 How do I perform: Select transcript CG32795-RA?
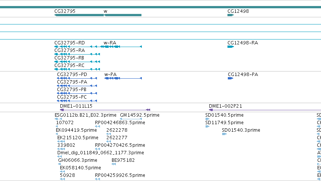tap(70, 50)
